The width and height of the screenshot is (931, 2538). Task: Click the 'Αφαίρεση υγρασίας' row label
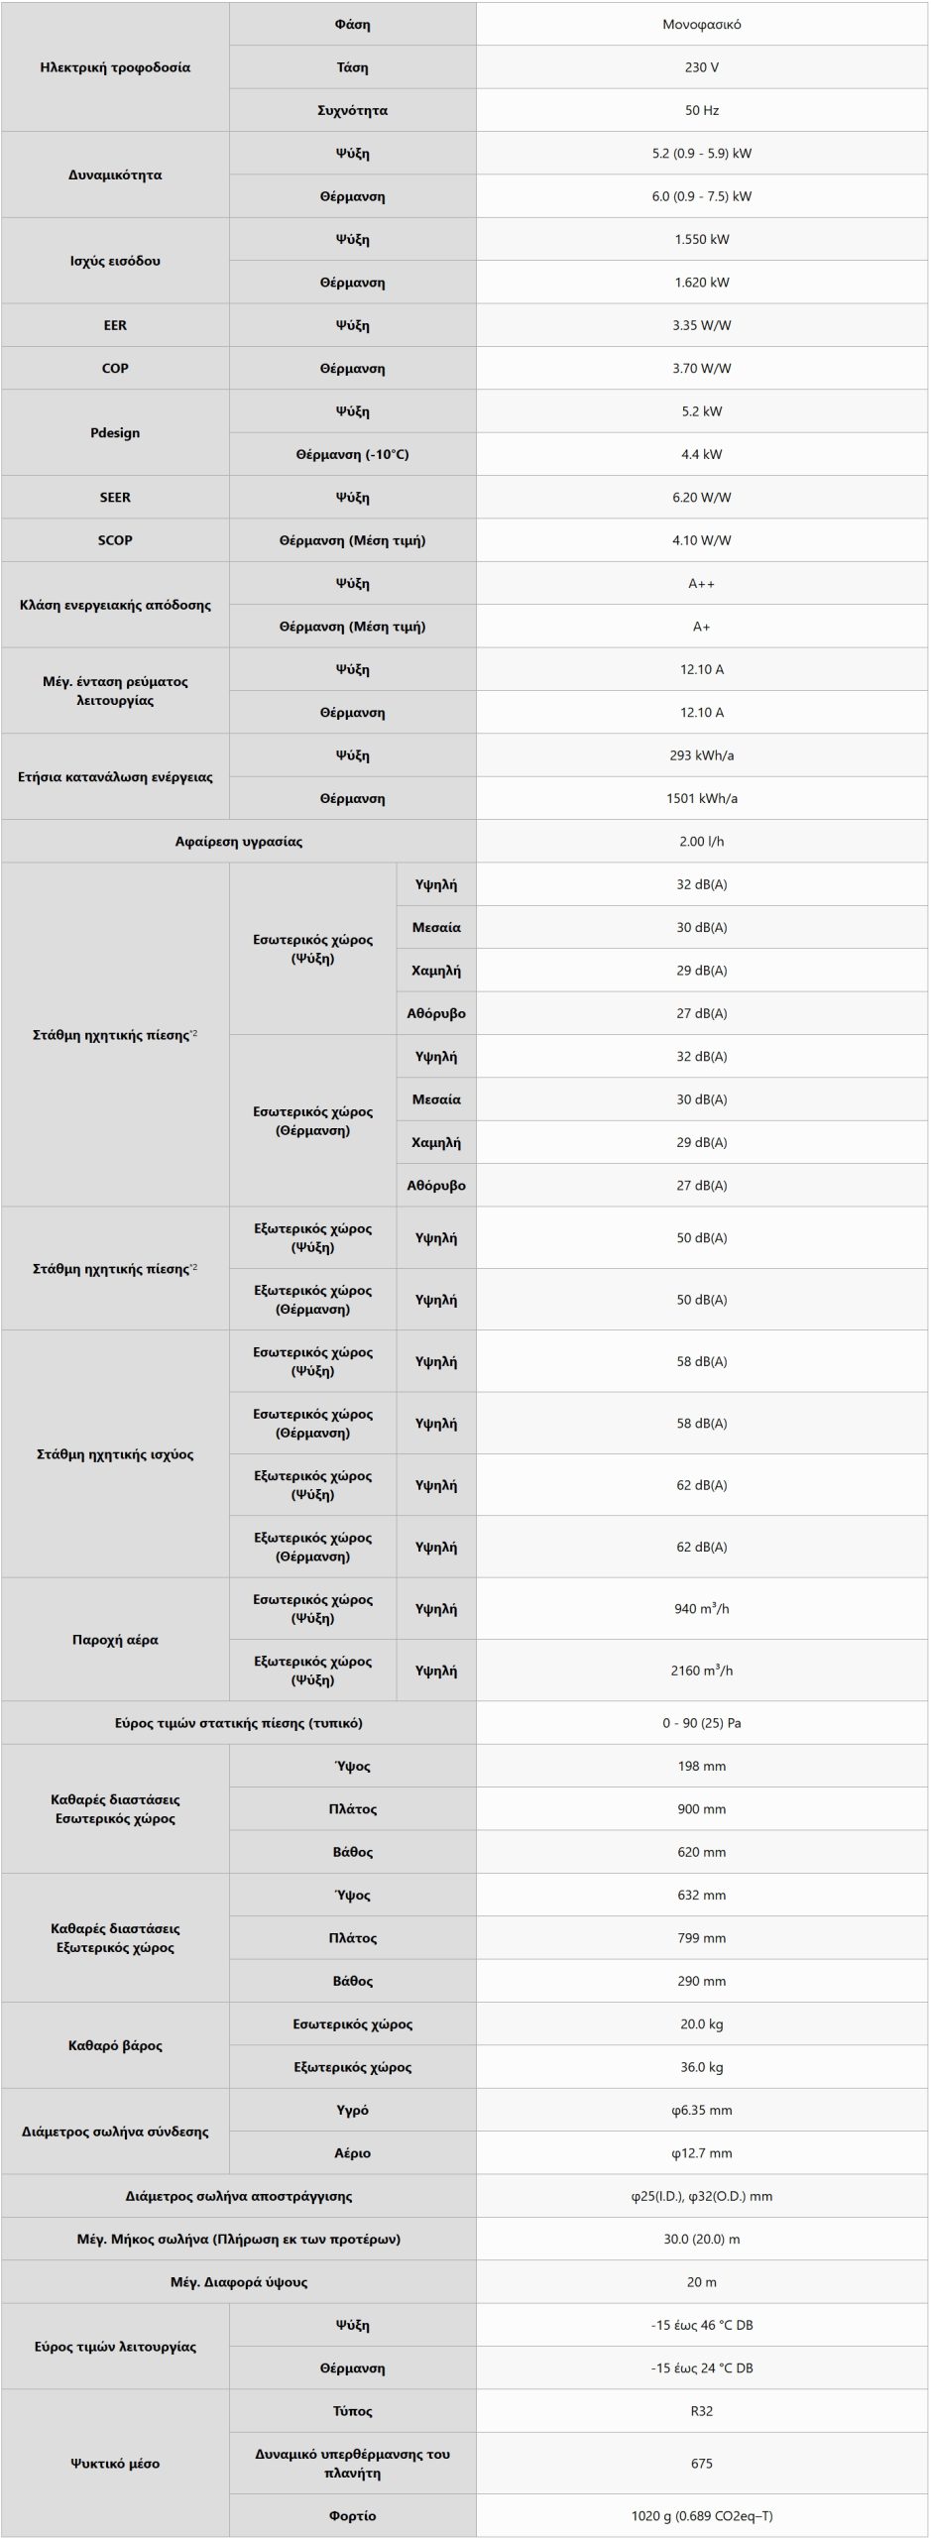(239, 842)
